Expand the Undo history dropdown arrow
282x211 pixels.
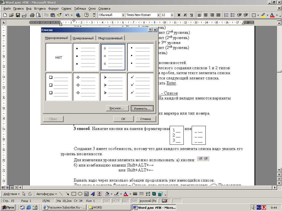click(x=72, y=15)
